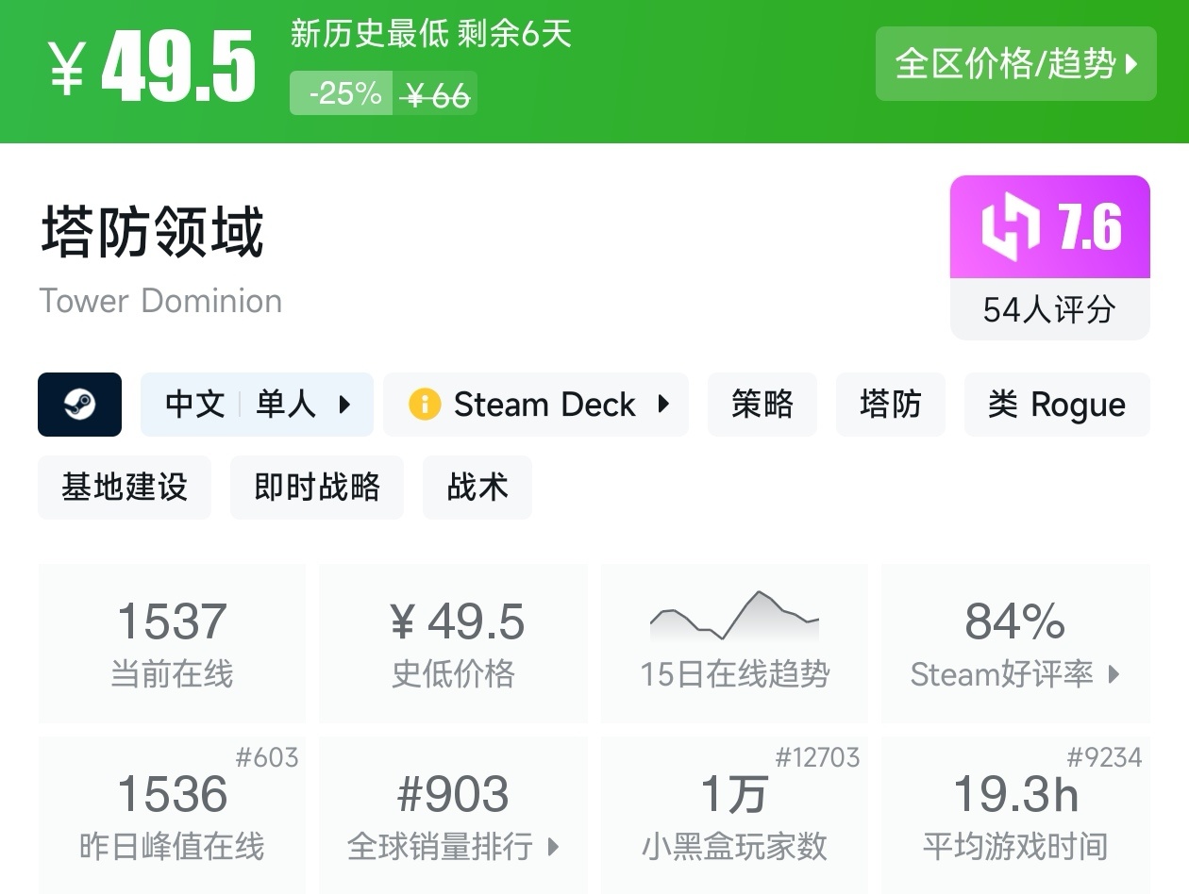Click the 基地建设 tag
Viewport: 1189px width, 894px height.
click(x=125, y=488)
